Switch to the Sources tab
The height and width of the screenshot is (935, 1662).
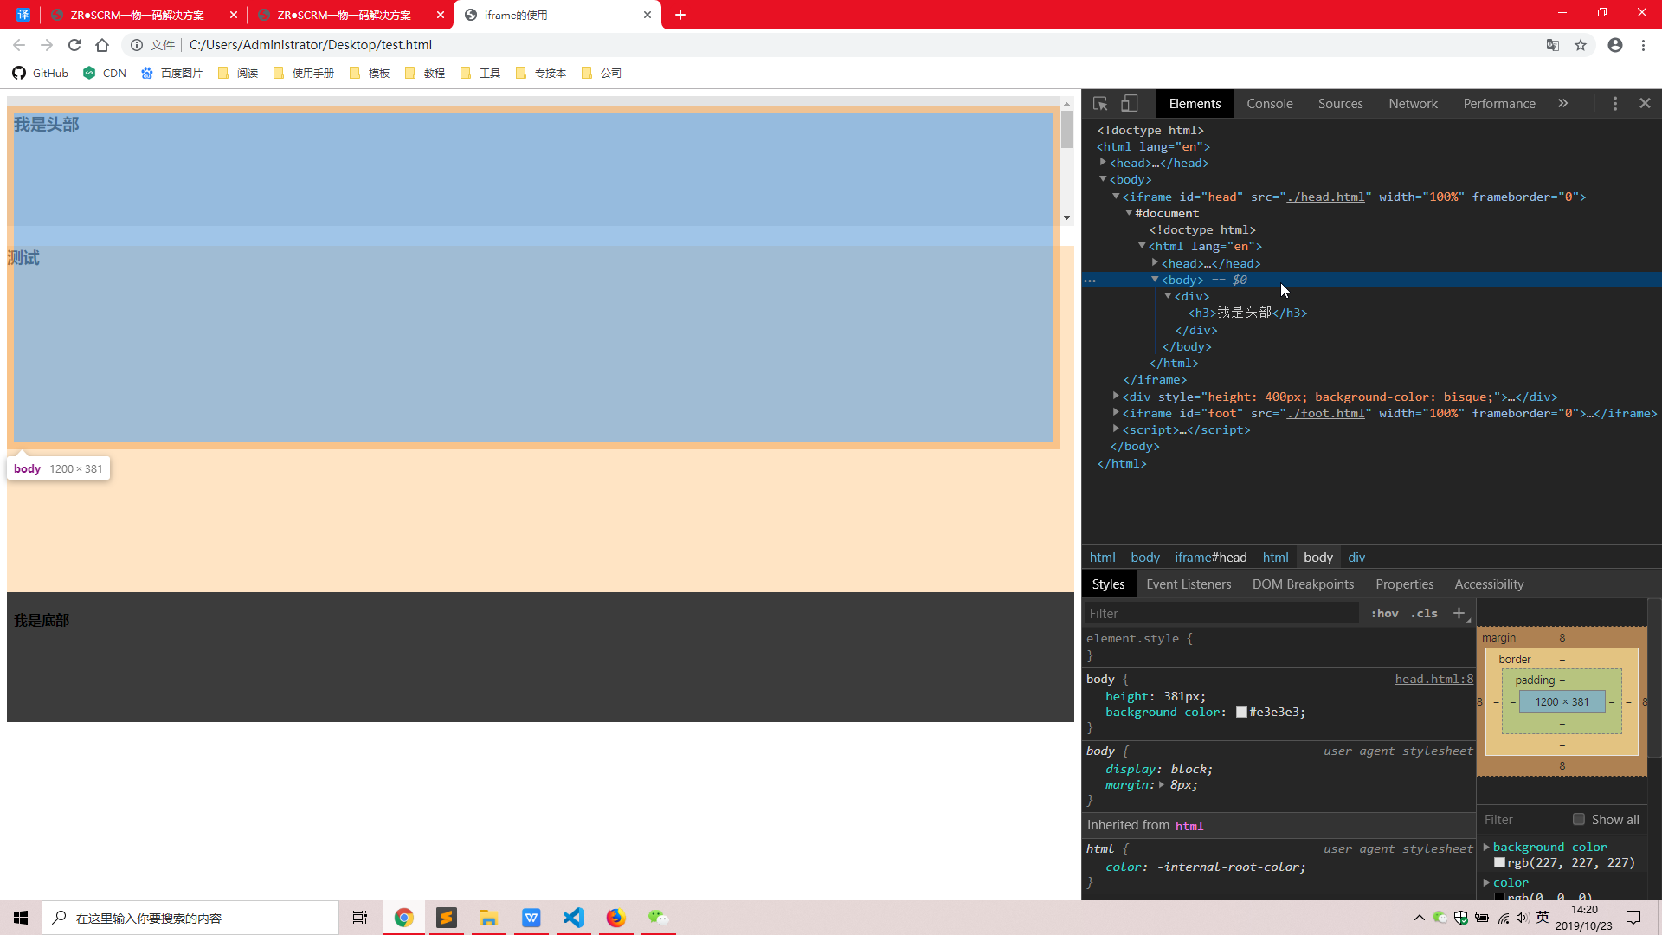pyautogui.click(x=1340, y=104)
